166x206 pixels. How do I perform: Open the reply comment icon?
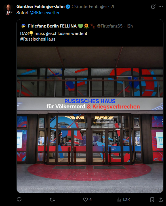19,199
